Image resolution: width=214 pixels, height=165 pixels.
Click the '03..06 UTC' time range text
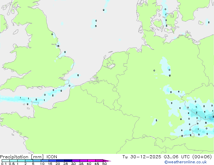pos(179,157)
